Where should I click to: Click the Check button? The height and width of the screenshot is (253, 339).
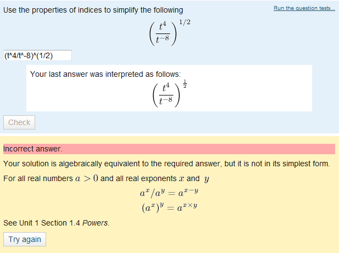tap(19, 122)
